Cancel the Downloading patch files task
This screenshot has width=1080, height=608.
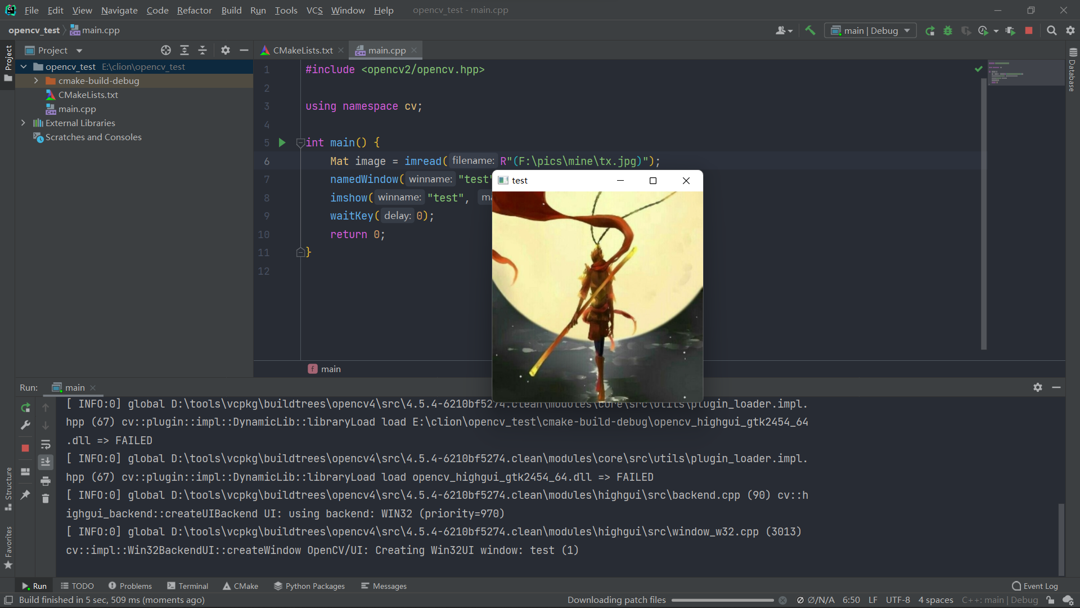(782, 601)
